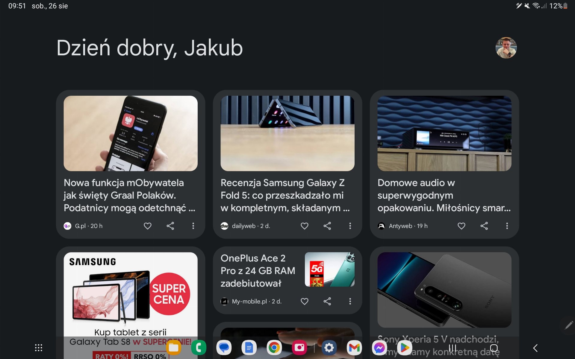Screen dimensions: 575x359
Task: Launch the red Camera app
Action: 299,348
